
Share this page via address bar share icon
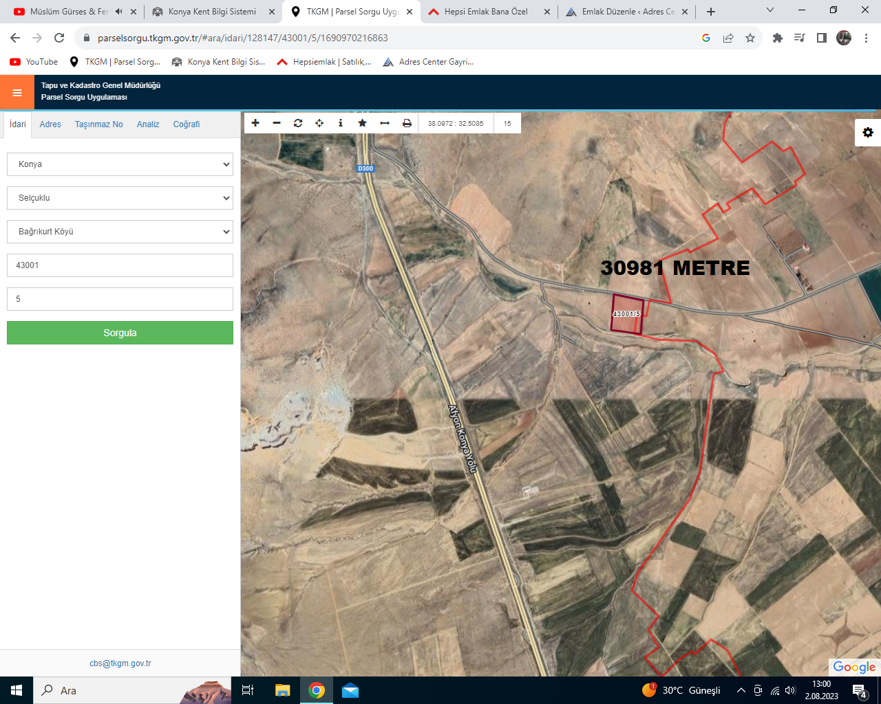point(728,38)
